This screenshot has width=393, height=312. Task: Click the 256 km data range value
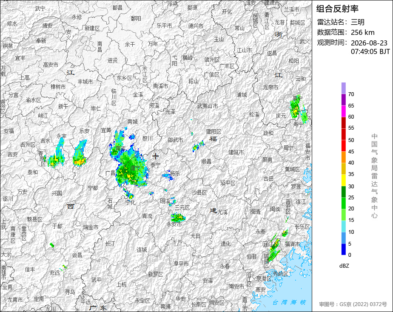point(363,32)
